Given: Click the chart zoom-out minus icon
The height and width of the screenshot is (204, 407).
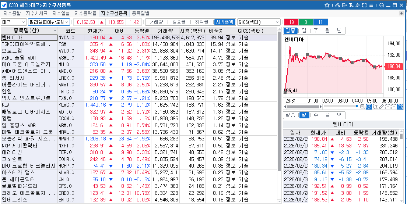Looking at the screenshot, I should tap(387, 107).
